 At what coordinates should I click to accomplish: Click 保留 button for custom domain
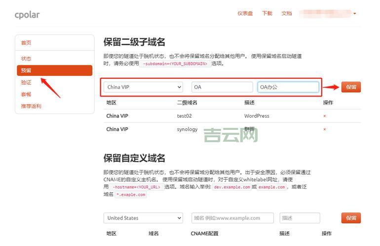[351, 218]
